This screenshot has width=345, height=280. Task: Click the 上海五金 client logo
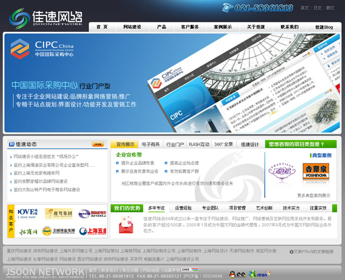[93, 231]
